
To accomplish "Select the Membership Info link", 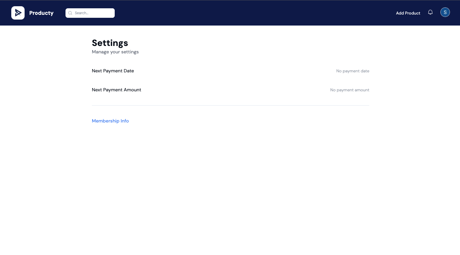I will click(110, 121).
